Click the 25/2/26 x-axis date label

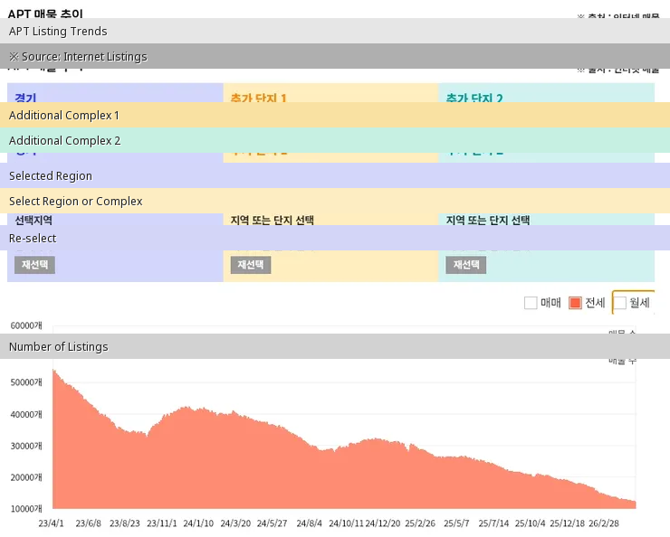(x=419, y=523)
